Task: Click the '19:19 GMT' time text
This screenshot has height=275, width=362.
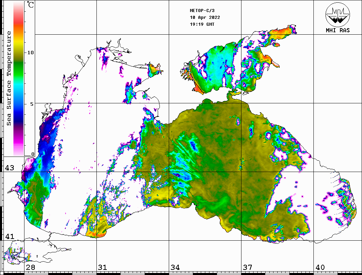Action: 202,24
